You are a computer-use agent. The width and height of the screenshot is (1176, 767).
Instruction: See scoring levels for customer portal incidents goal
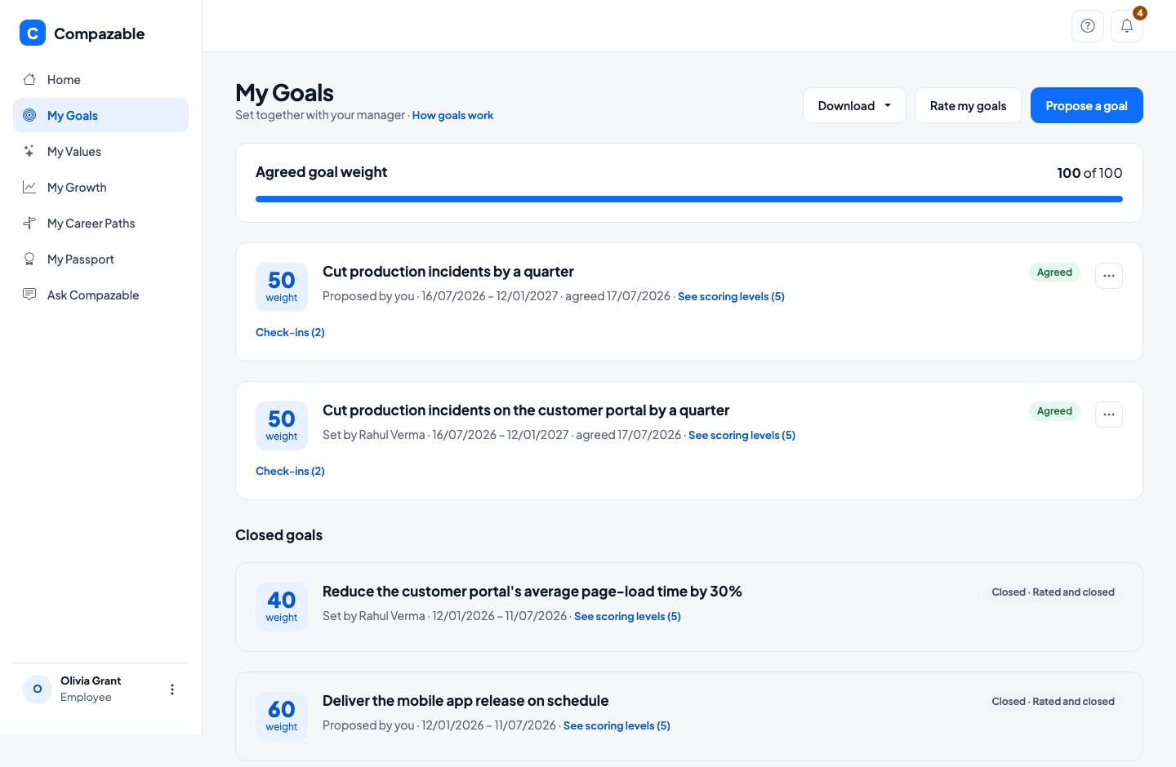click(x=742, y=435)
